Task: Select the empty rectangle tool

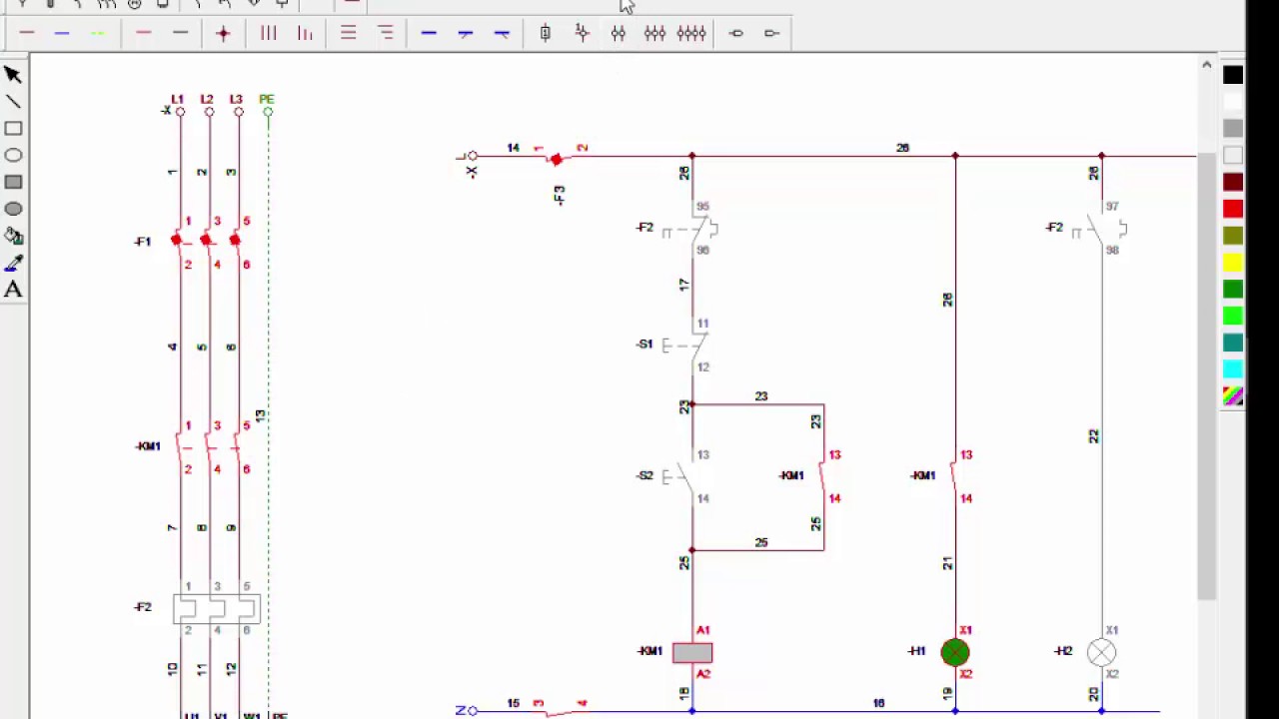Action: [13, 129]
